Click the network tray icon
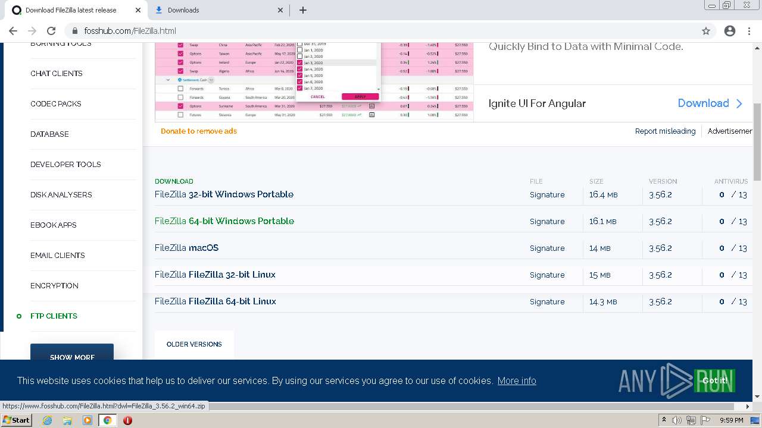762x428 pixels. [691, 420]
